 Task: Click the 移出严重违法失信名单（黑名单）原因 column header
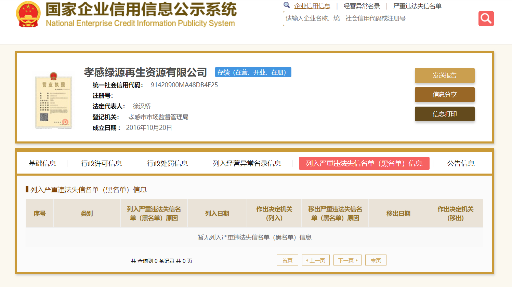[335, 214]
